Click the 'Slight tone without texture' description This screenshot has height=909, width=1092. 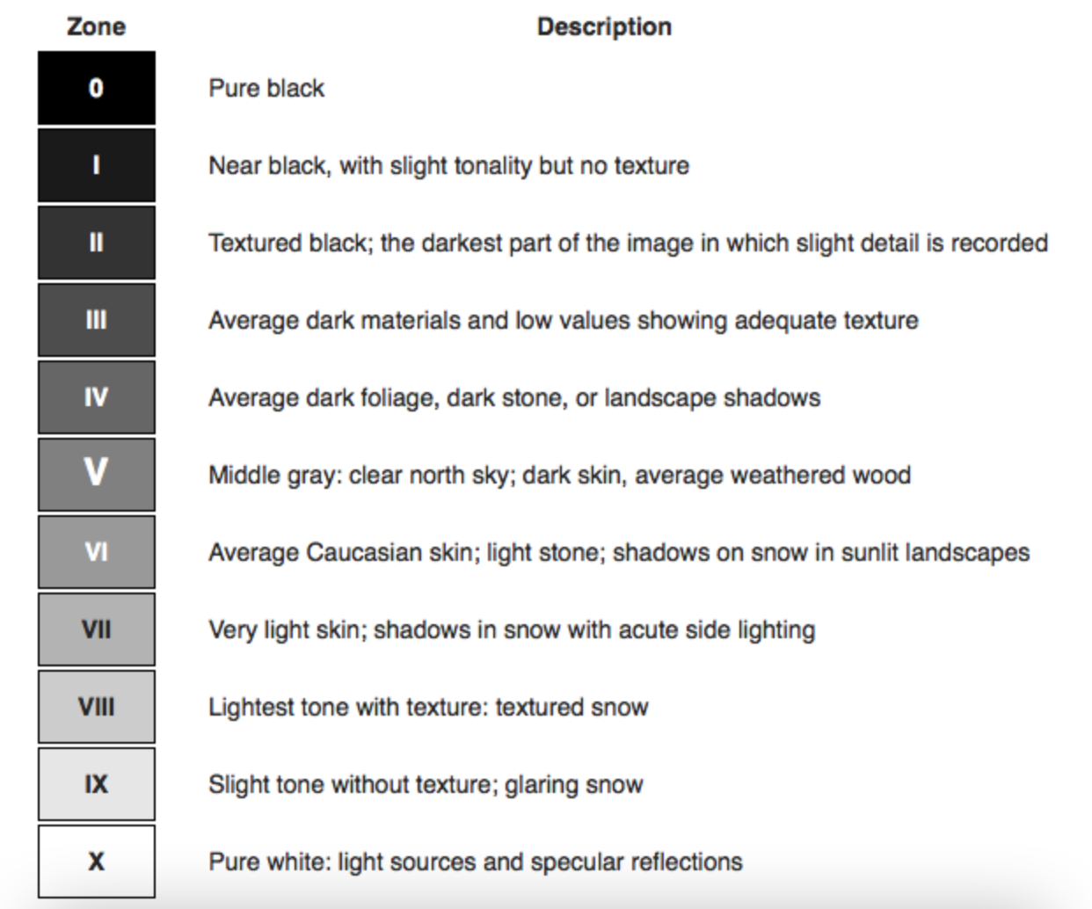pos(426,785)
